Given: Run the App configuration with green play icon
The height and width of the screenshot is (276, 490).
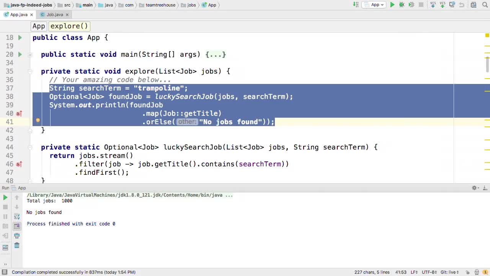Looking at the screenshot, I should coord(392,5).
